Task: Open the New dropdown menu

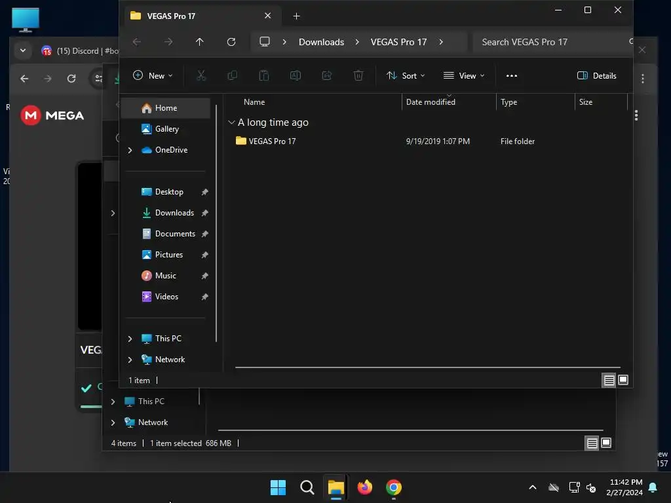Action: click(153, 76)
